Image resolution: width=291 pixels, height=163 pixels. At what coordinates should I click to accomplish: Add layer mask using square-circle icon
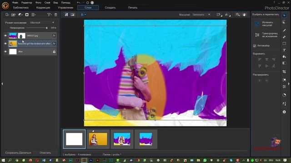coord(27,15)
